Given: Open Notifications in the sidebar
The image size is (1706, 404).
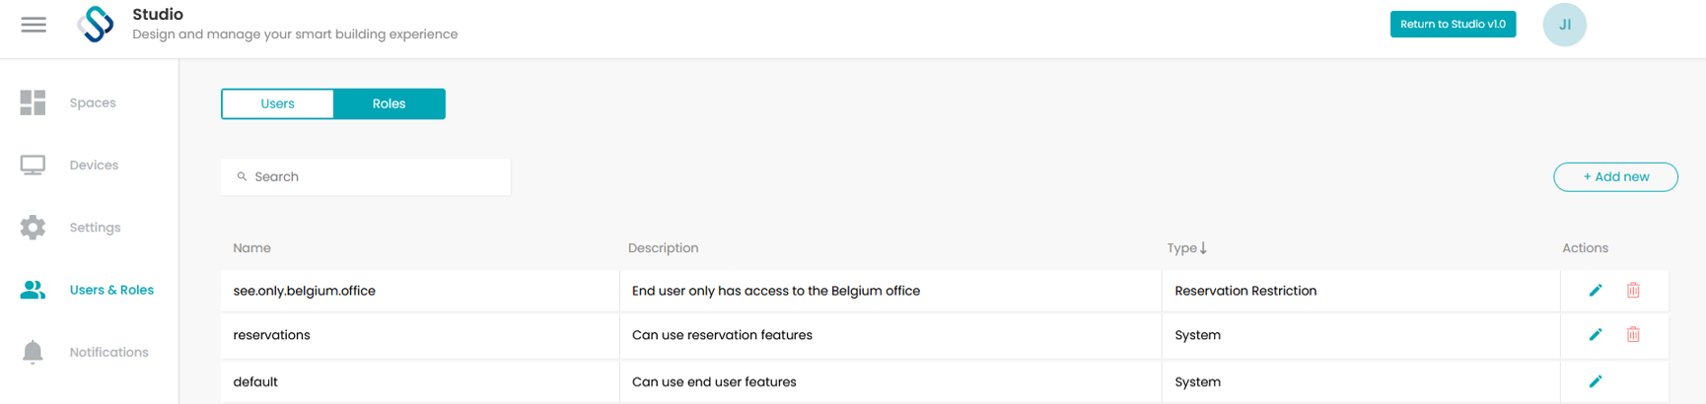Looking at the screenshot, I should (x=108, y=352).
